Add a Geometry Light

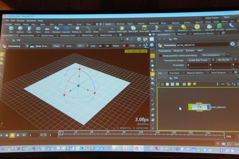coord(156,28)
